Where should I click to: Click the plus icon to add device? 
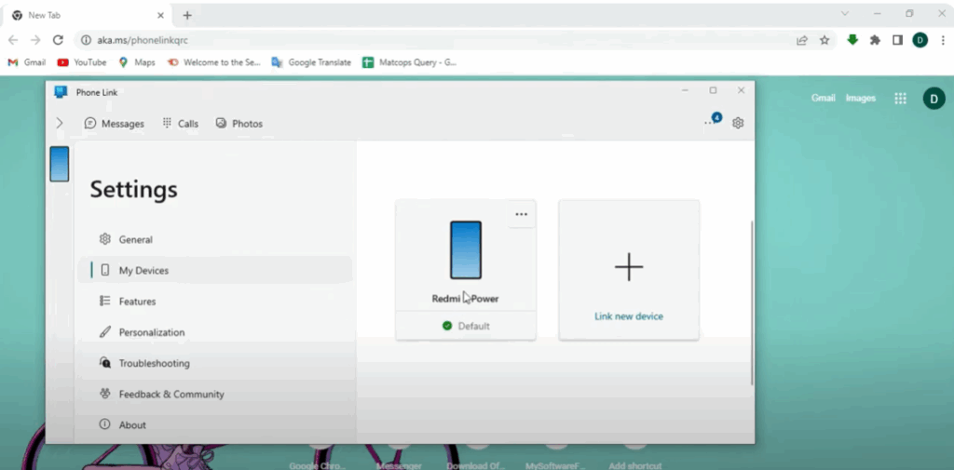point(629,267)
